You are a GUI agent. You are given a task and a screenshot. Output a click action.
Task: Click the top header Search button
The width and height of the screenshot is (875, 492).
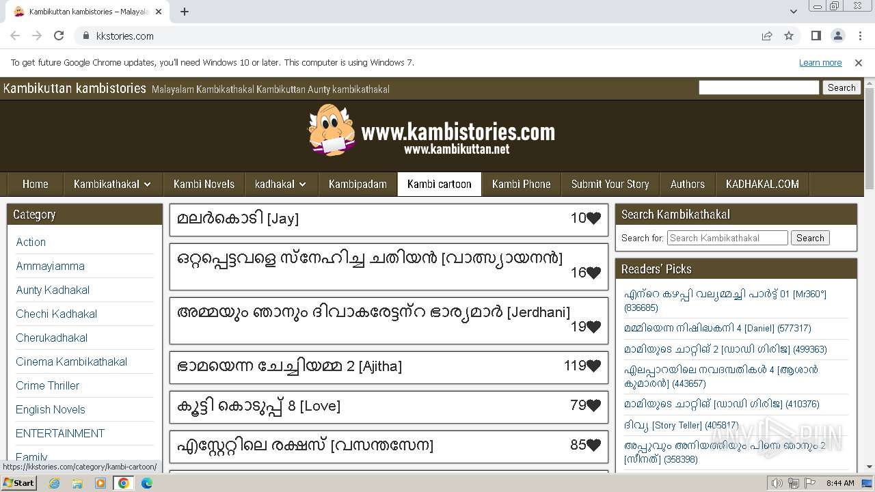click(842, 87)
